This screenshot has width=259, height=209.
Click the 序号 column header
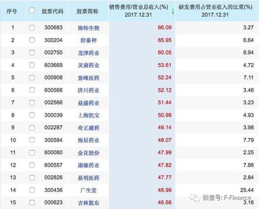point(12,11)
